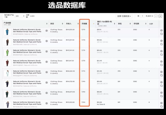The width and height of the screenshot is (166, 115).
Task: Open product title in the $124,242.30 row
Action: coord(27,72)
